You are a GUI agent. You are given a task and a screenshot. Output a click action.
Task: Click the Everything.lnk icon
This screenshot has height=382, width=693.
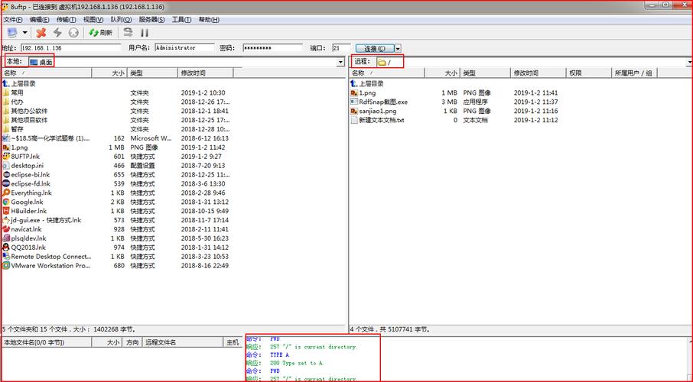[6, 193]
